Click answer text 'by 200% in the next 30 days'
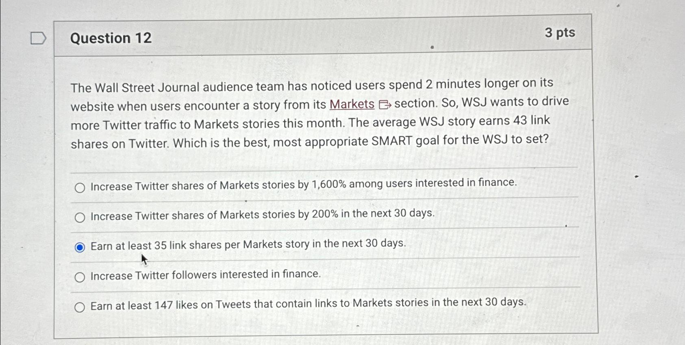 tap(366, 214)
